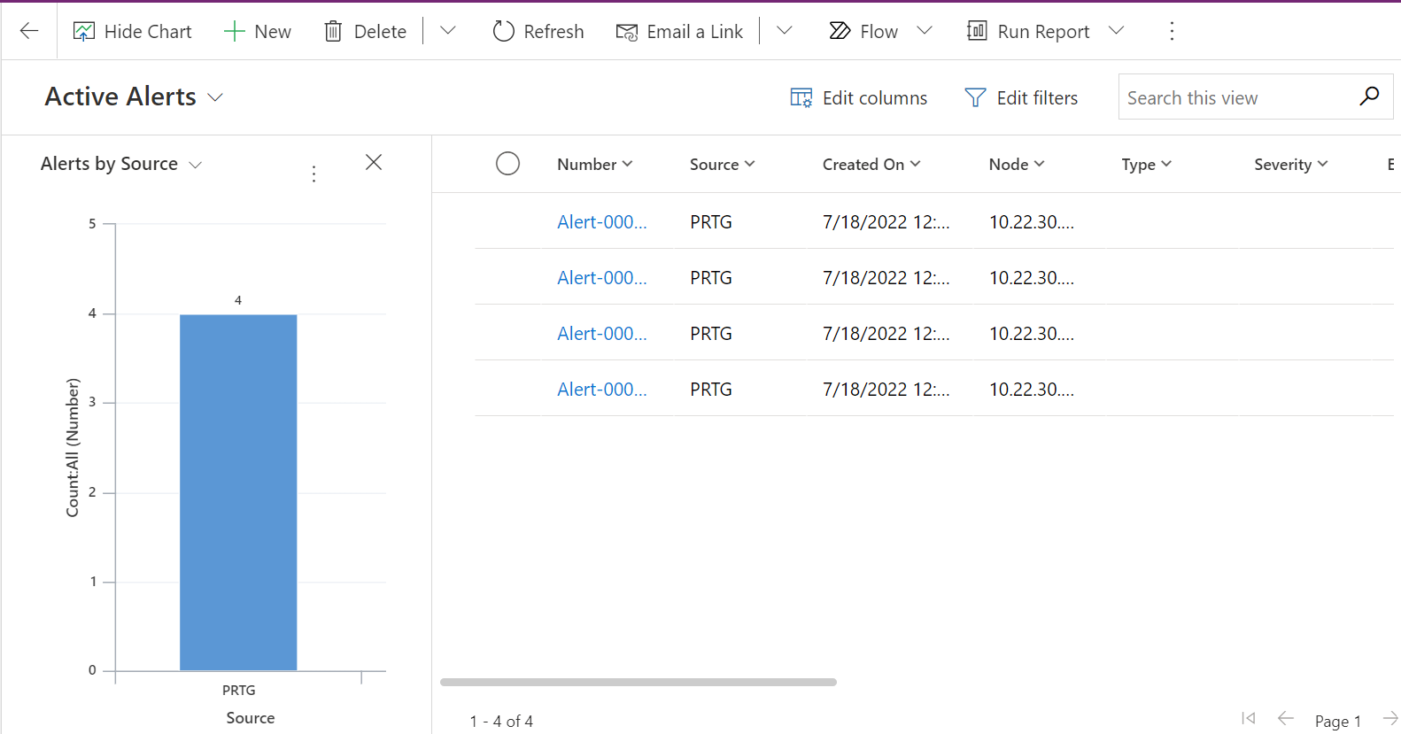This screenshot has width=1401, height=734.
Task: Toggle the select-all rows circle
Action: pyautogui.click(x=507, y=164)
